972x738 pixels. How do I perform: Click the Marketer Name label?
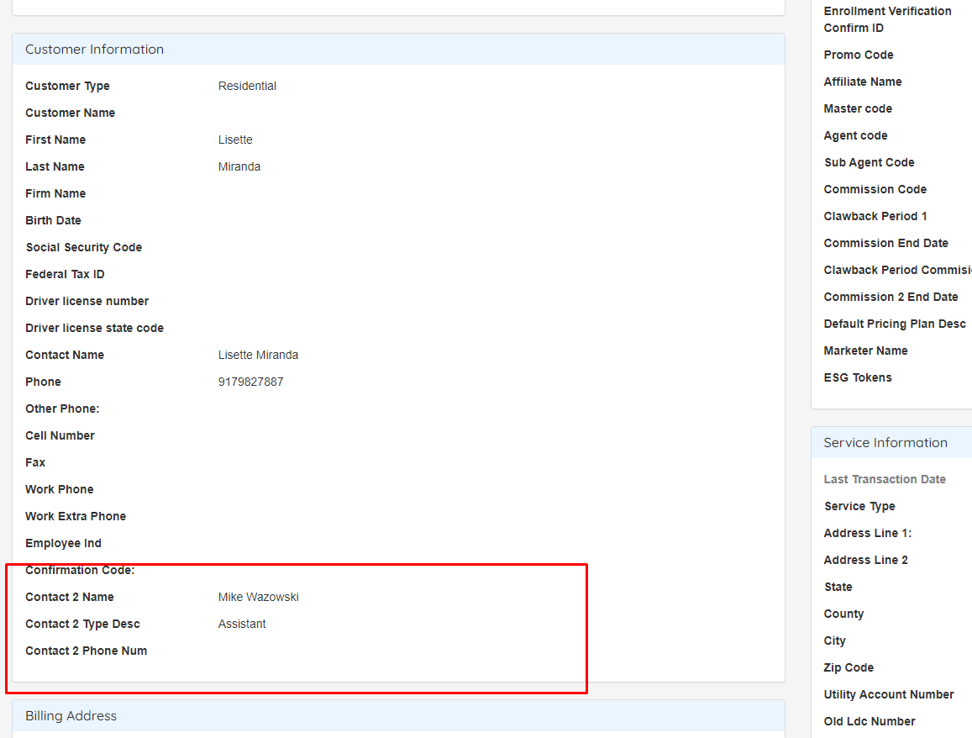point(865,351)
